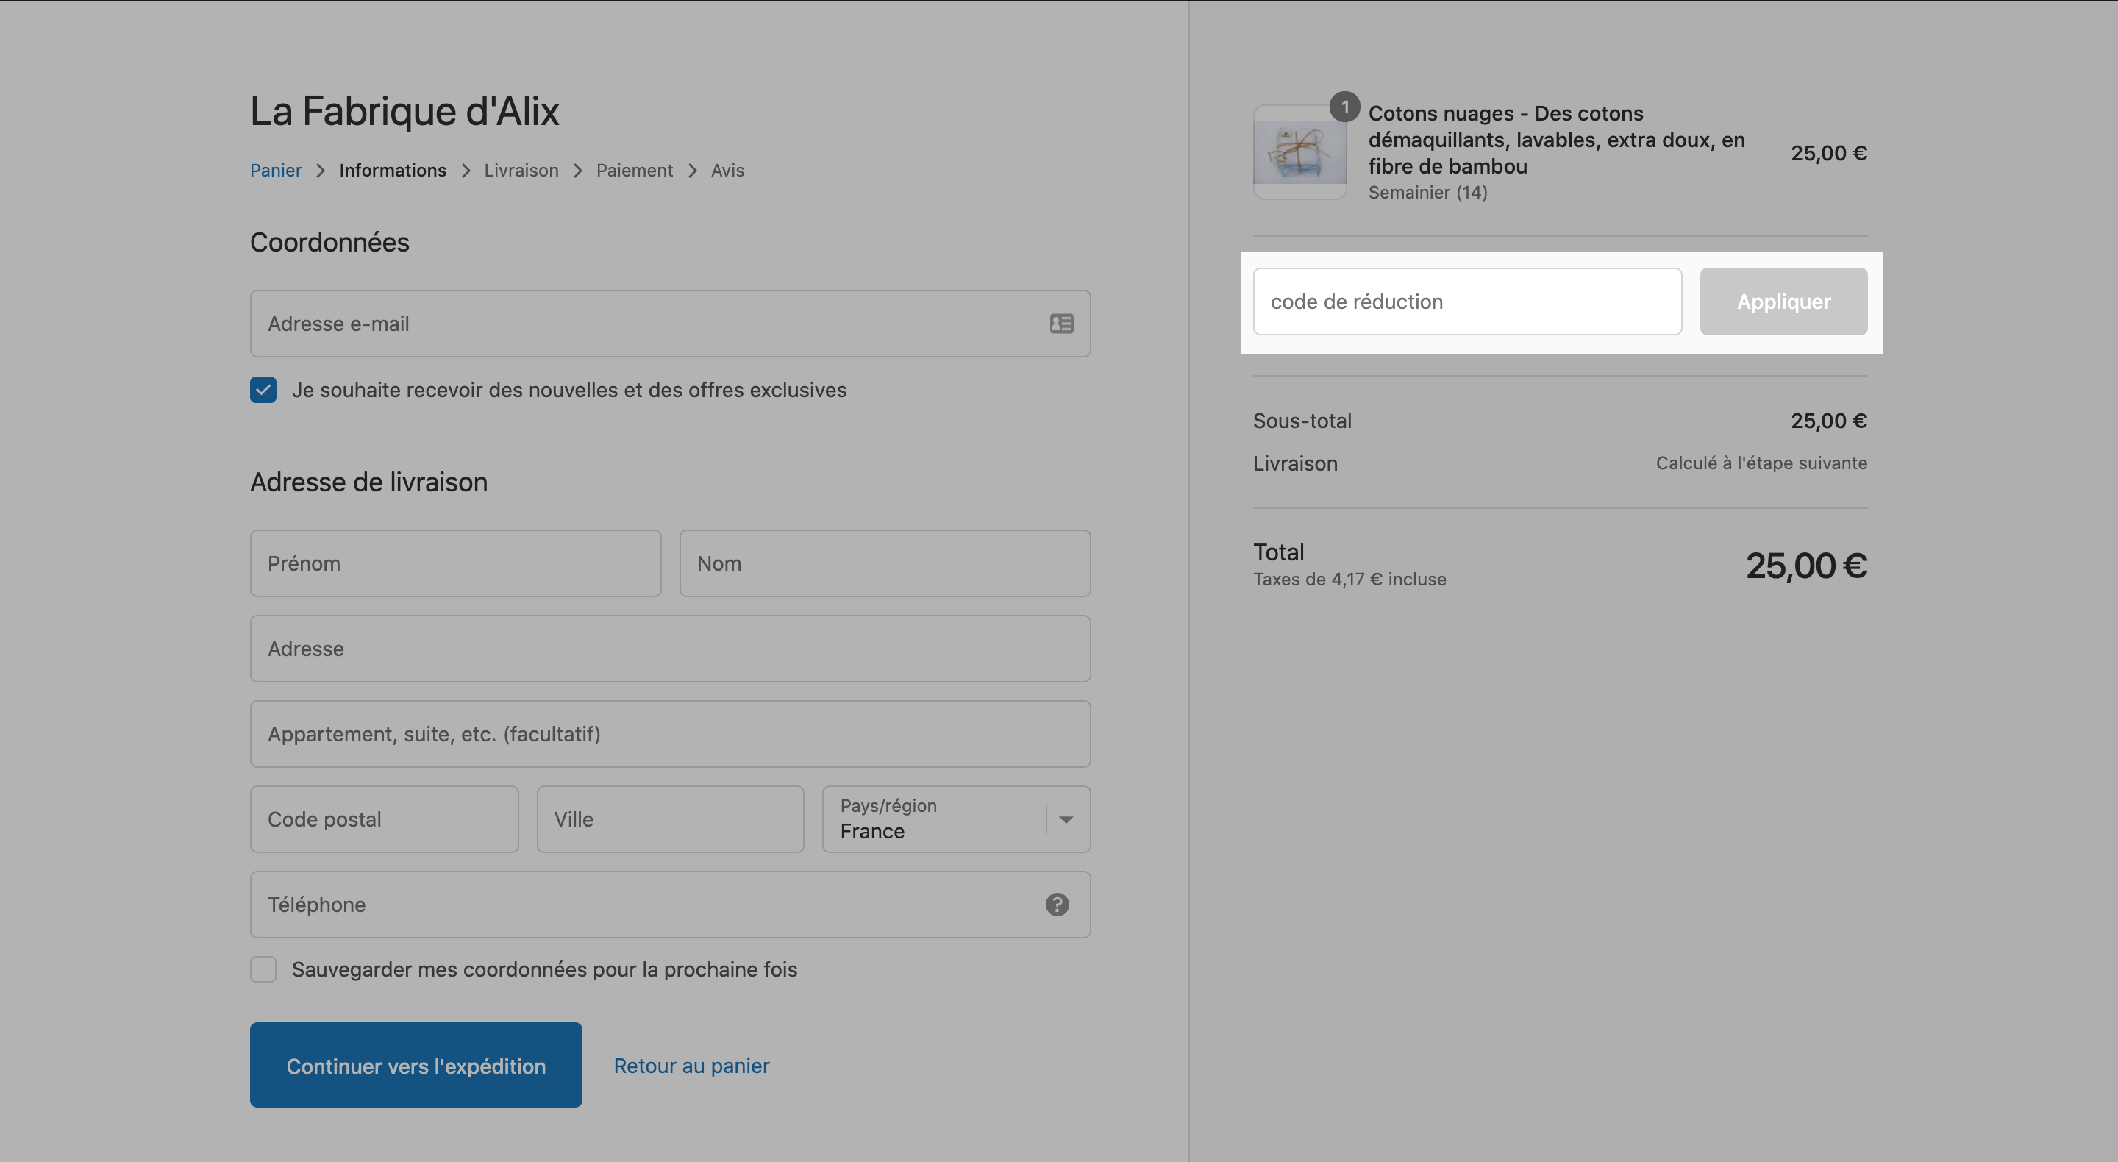The image size is (2118, 1162).
Task: Click the Sous-total label
Action: pos(1302,421)
